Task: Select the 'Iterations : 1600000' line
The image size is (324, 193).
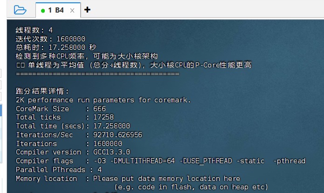Action: [x=69, y=144]
